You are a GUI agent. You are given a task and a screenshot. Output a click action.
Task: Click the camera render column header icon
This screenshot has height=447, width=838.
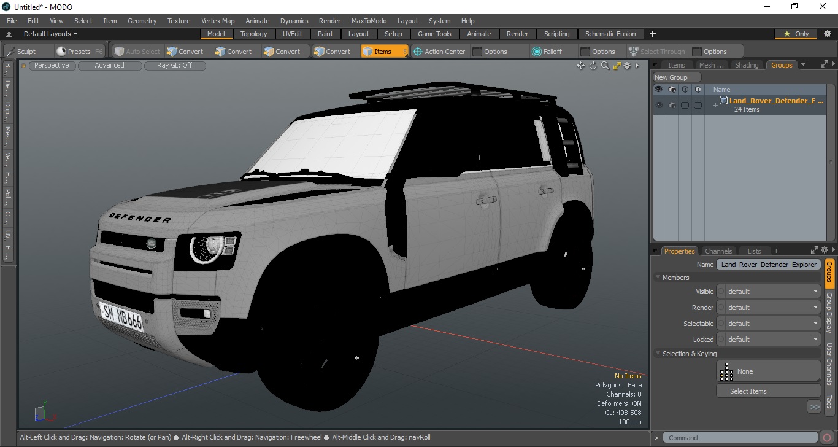(x=672, y=90)
